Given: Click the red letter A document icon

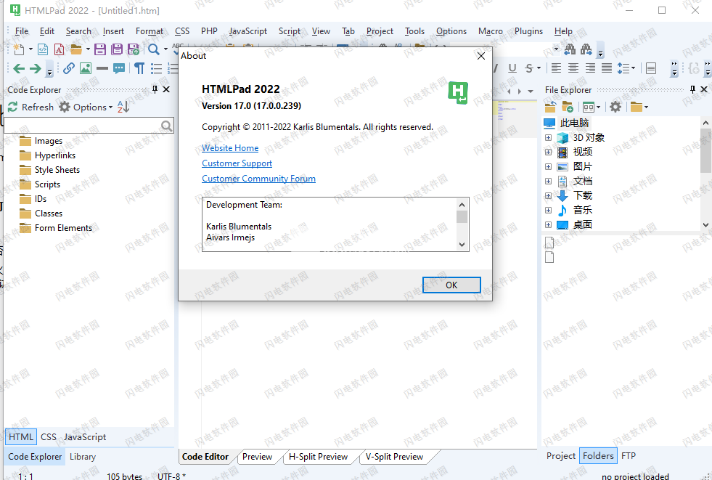Looking at the screenshot, I should [59, 49].
